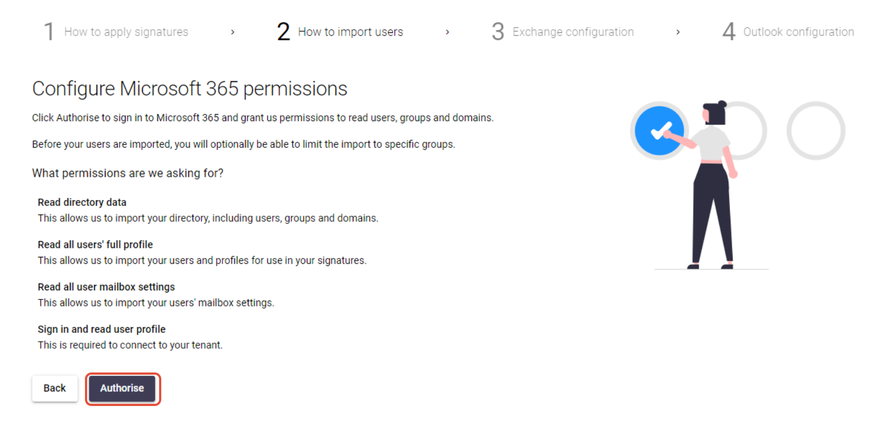Click the Sign in and read user profile title
The image size is (875, 426).
(x=102, y=329)
